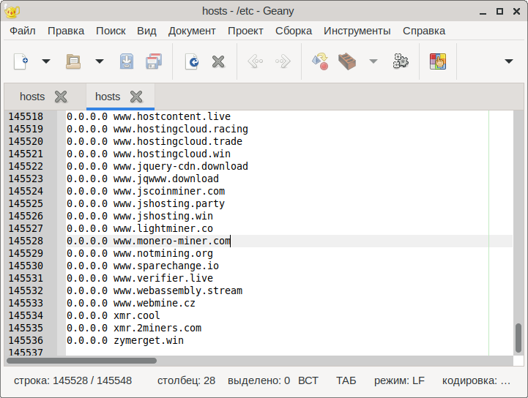Close the active second hosts tab
528x398 pixels.
(136, 97)
